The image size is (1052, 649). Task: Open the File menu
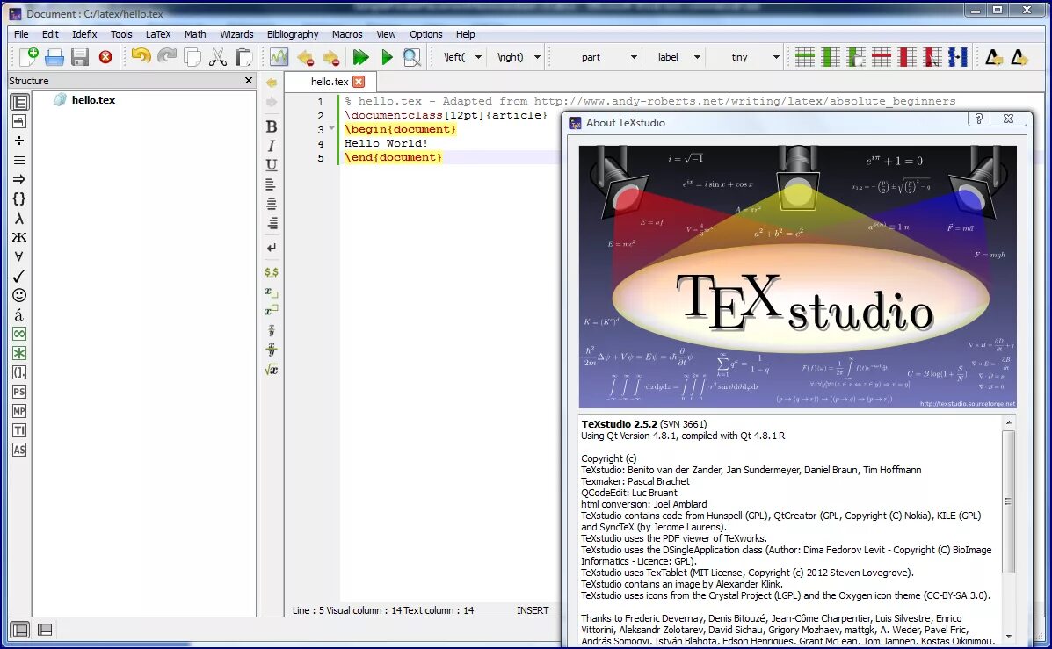[21, 34]
